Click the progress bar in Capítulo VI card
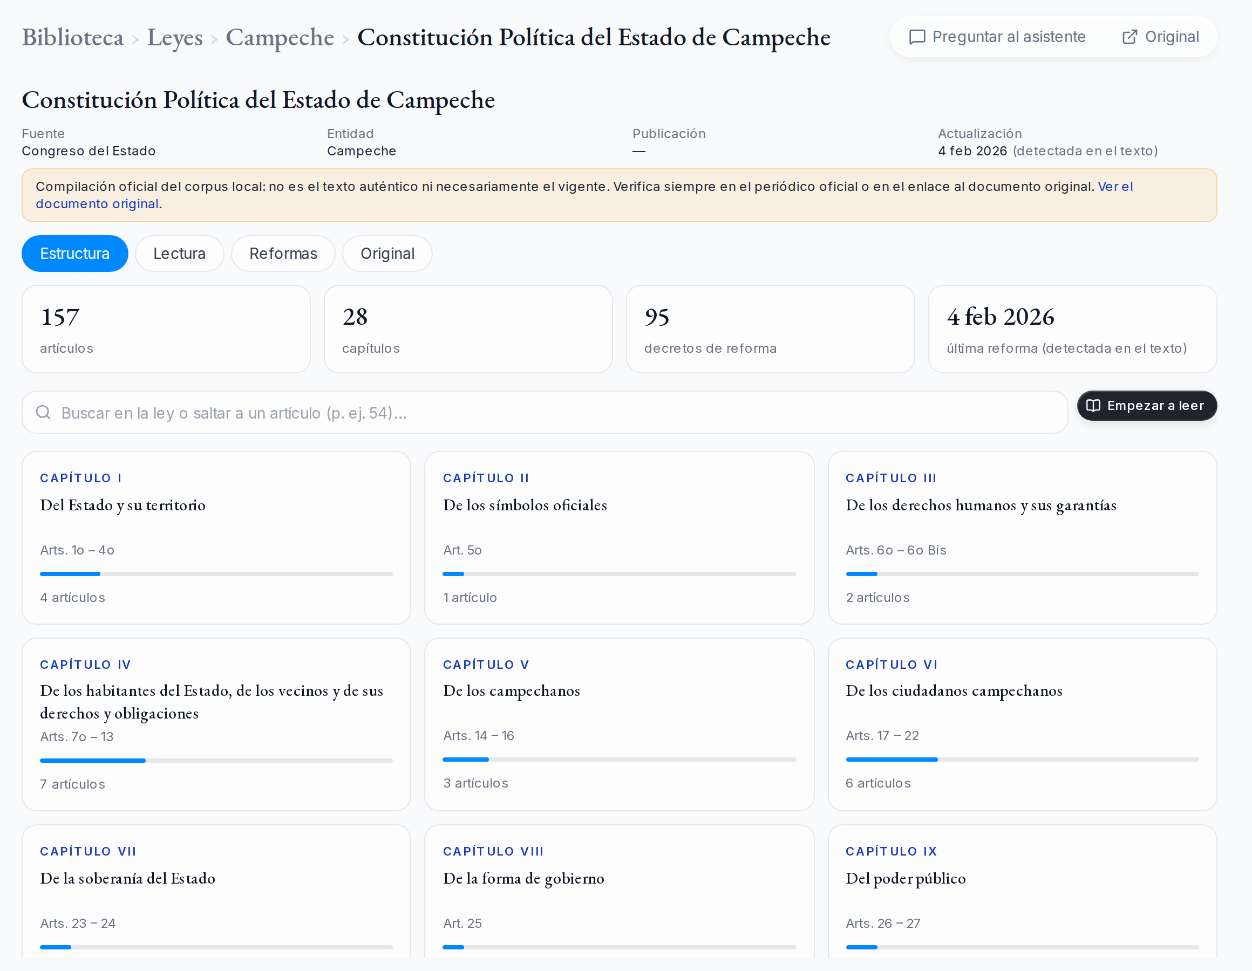Image resolution: width=1252 pixels, height=971 pixels. pos(1022,760)
